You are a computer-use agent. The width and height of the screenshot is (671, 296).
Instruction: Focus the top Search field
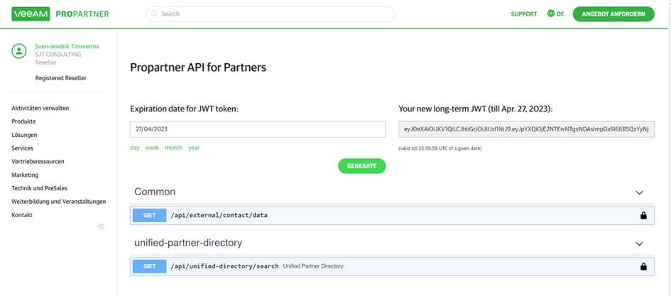271,13
